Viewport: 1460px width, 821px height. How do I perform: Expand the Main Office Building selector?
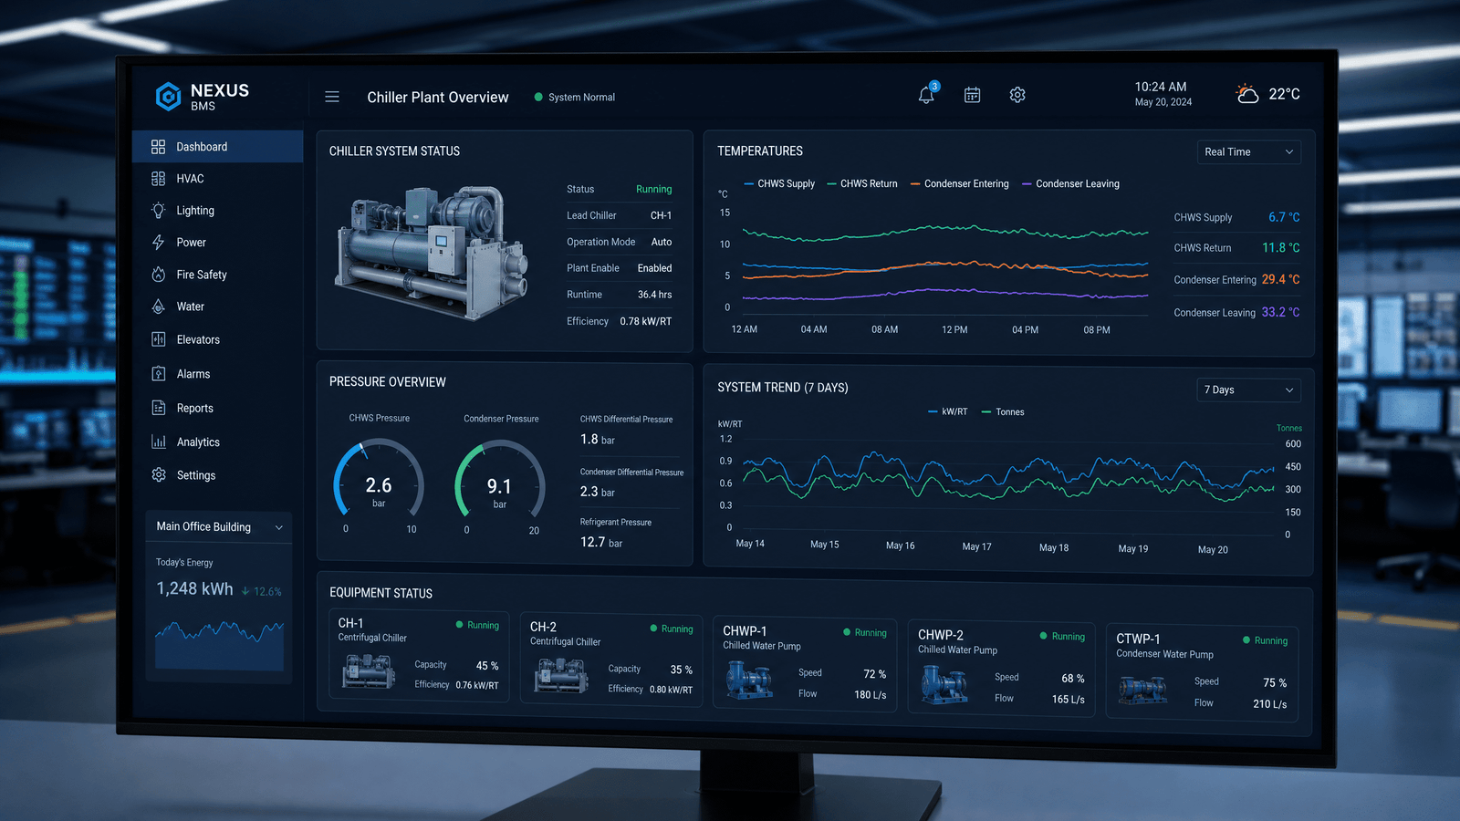(219, 527)
